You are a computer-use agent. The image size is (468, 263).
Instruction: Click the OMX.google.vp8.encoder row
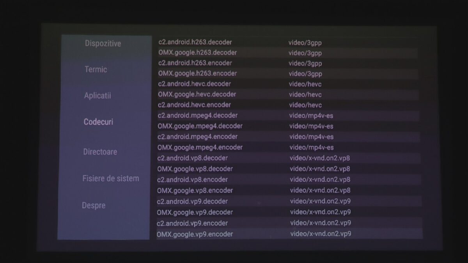pos(195,190)
